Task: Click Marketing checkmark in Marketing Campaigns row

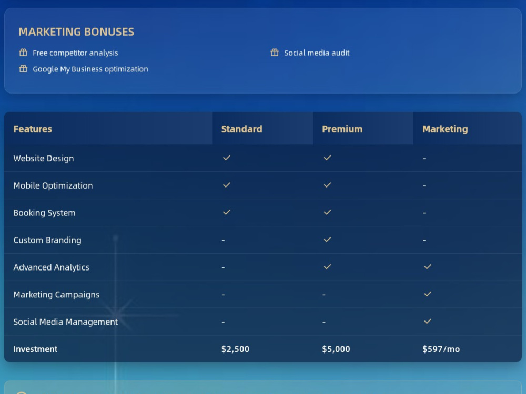Action: click(428, 294)
